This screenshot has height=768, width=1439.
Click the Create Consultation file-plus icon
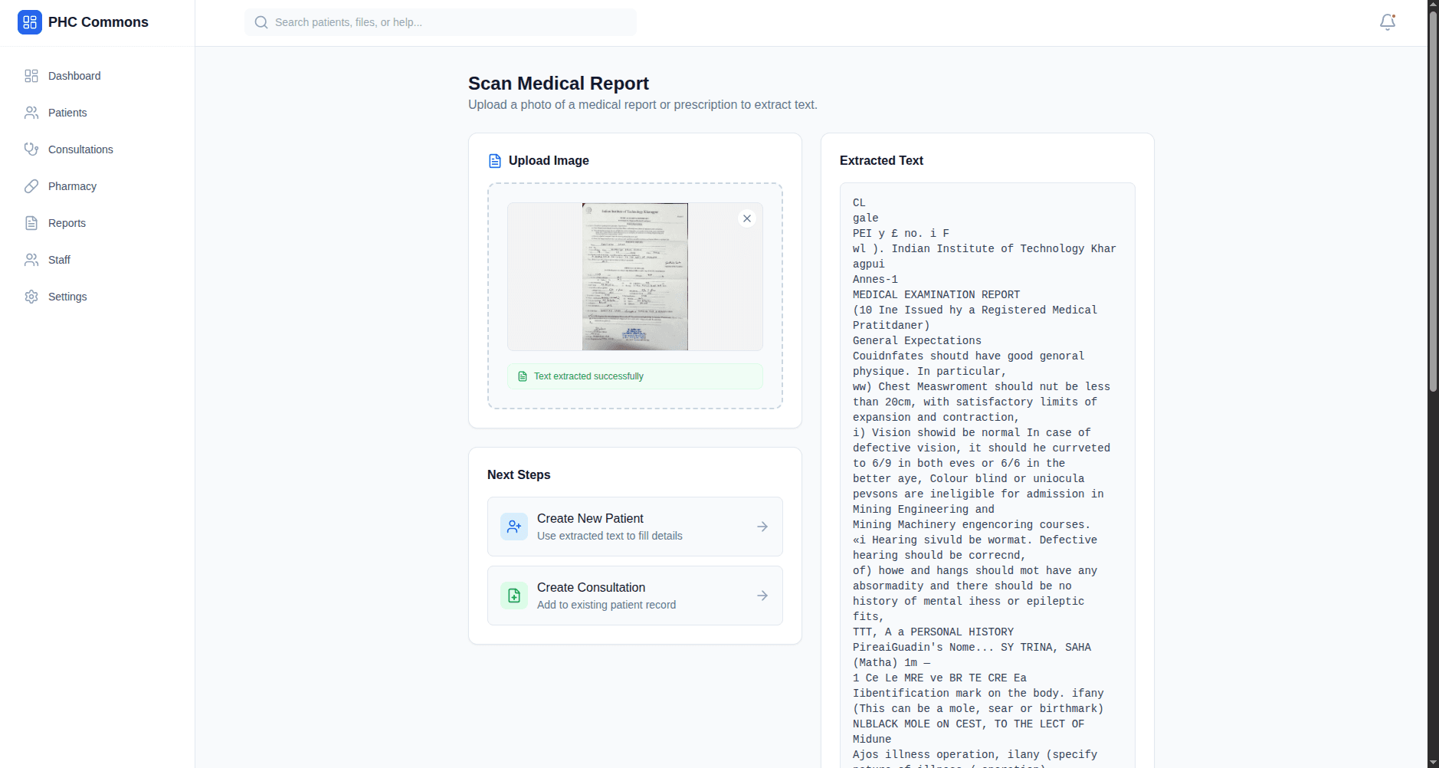point(513,596)
